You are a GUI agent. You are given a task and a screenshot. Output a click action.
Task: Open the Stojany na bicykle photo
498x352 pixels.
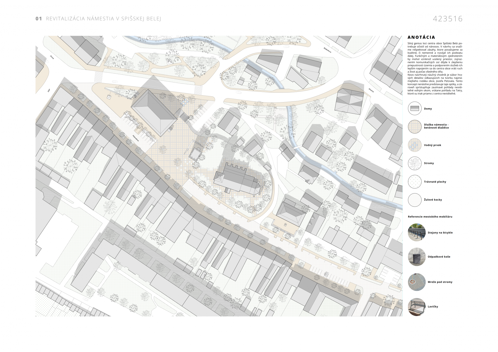pos(417,232)
